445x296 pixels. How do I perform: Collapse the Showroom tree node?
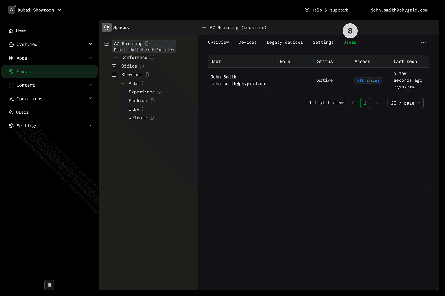[114, 75]
